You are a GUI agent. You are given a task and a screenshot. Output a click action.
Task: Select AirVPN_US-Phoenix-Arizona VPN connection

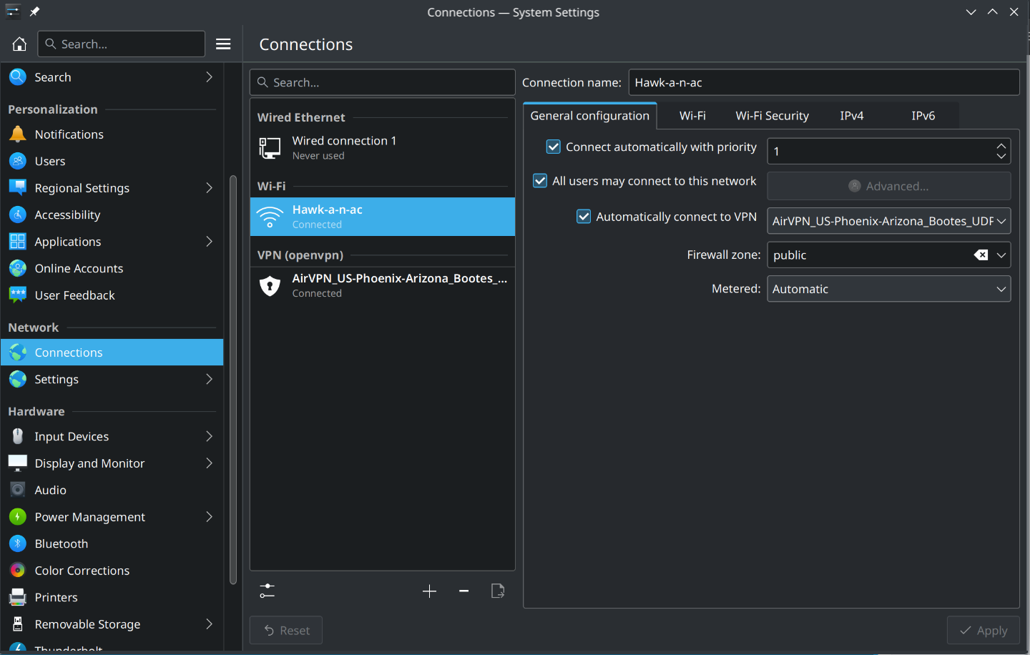[x=383, y=285]
